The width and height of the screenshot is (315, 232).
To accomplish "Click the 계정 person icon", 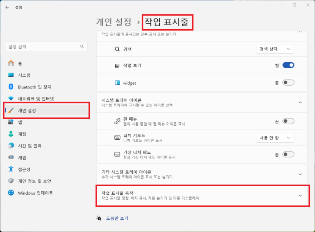I will point(11,134).
